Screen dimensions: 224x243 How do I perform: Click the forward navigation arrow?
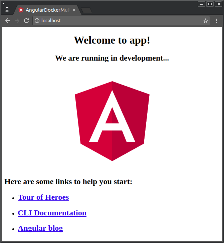pos(17,21)
